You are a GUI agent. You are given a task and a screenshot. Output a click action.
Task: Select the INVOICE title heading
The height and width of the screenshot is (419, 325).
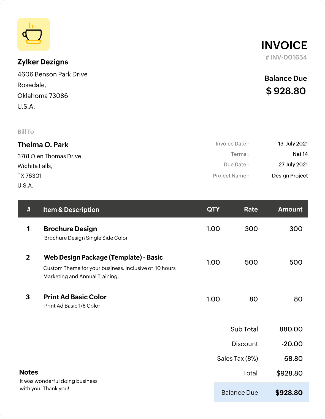tap(284, 45)
